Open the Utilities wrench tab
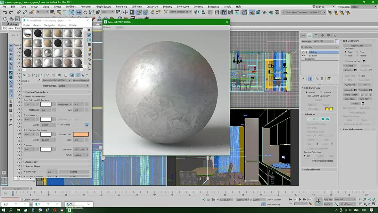 335,35
